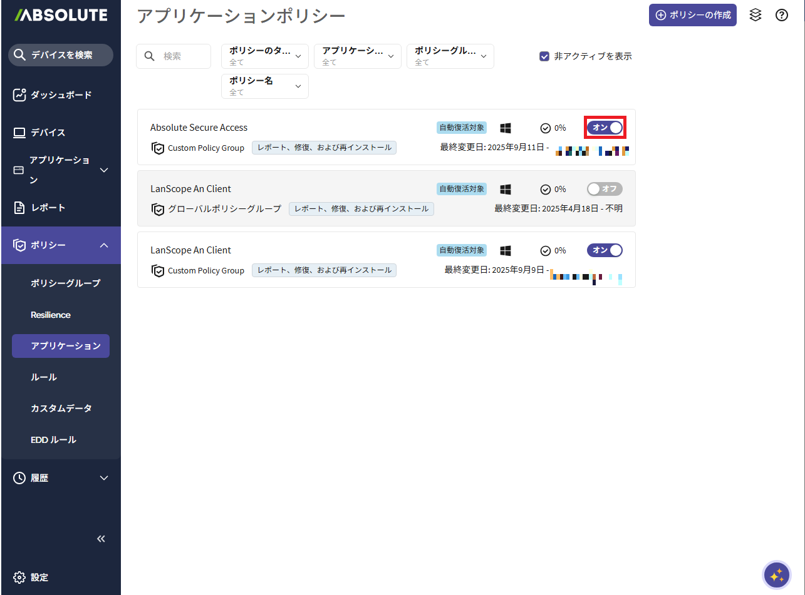Viewport: 805px width, 595px height.
Task: Open settings gear icon in sidebar
Action: (x=19, y=577)
